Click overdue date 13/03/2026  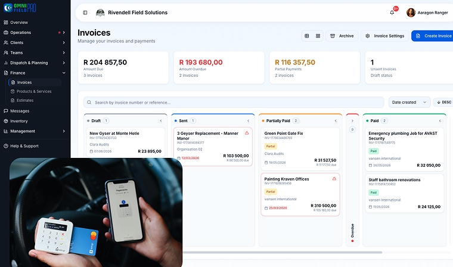point(190,158)
